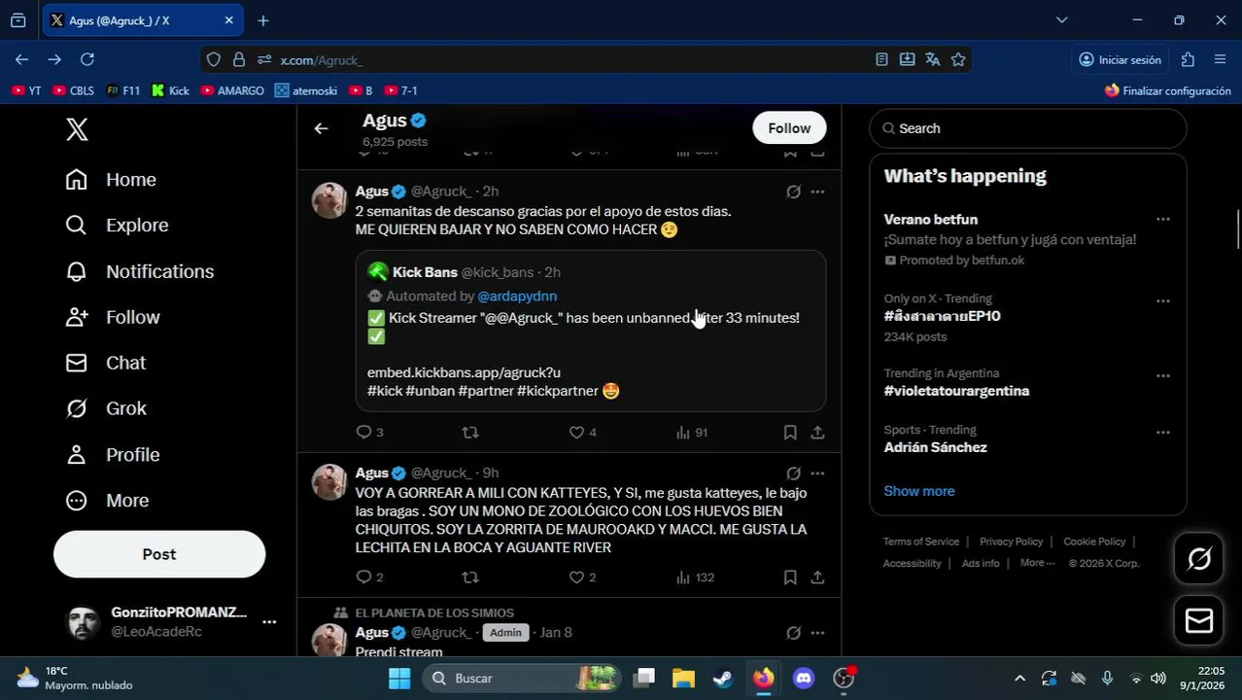Repost the VOY A GORREAR post
This screenshot has width=1242, height=700.
point(470,577)
